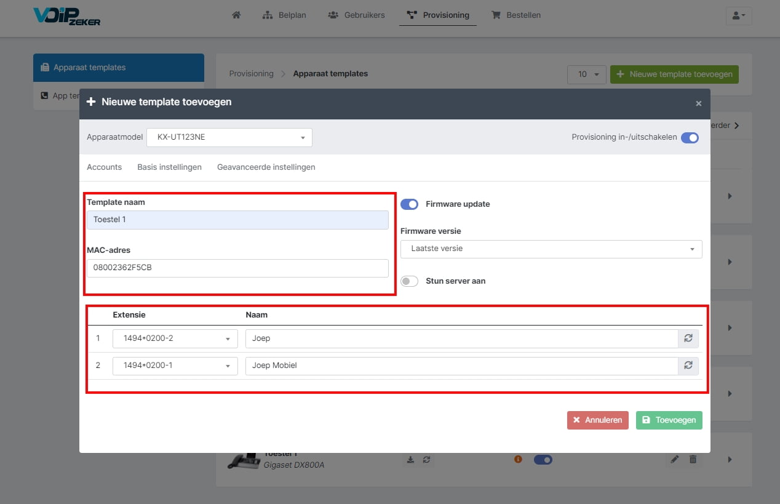
Task: Download icon on Gigaset DX800A row
Action: (x=411, y=460)
